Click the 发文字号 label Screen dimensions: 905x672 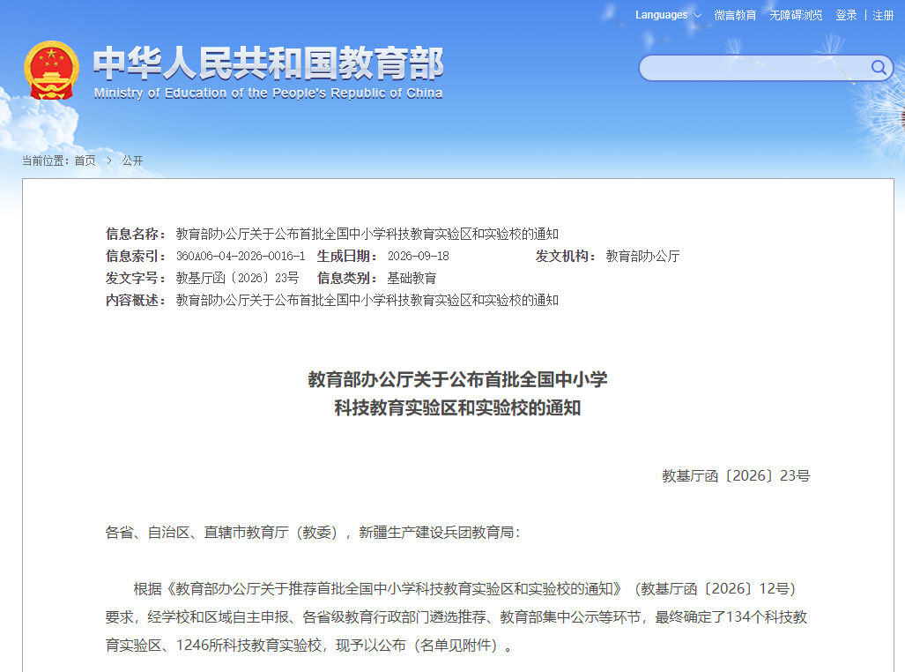[x=136, y=278]
